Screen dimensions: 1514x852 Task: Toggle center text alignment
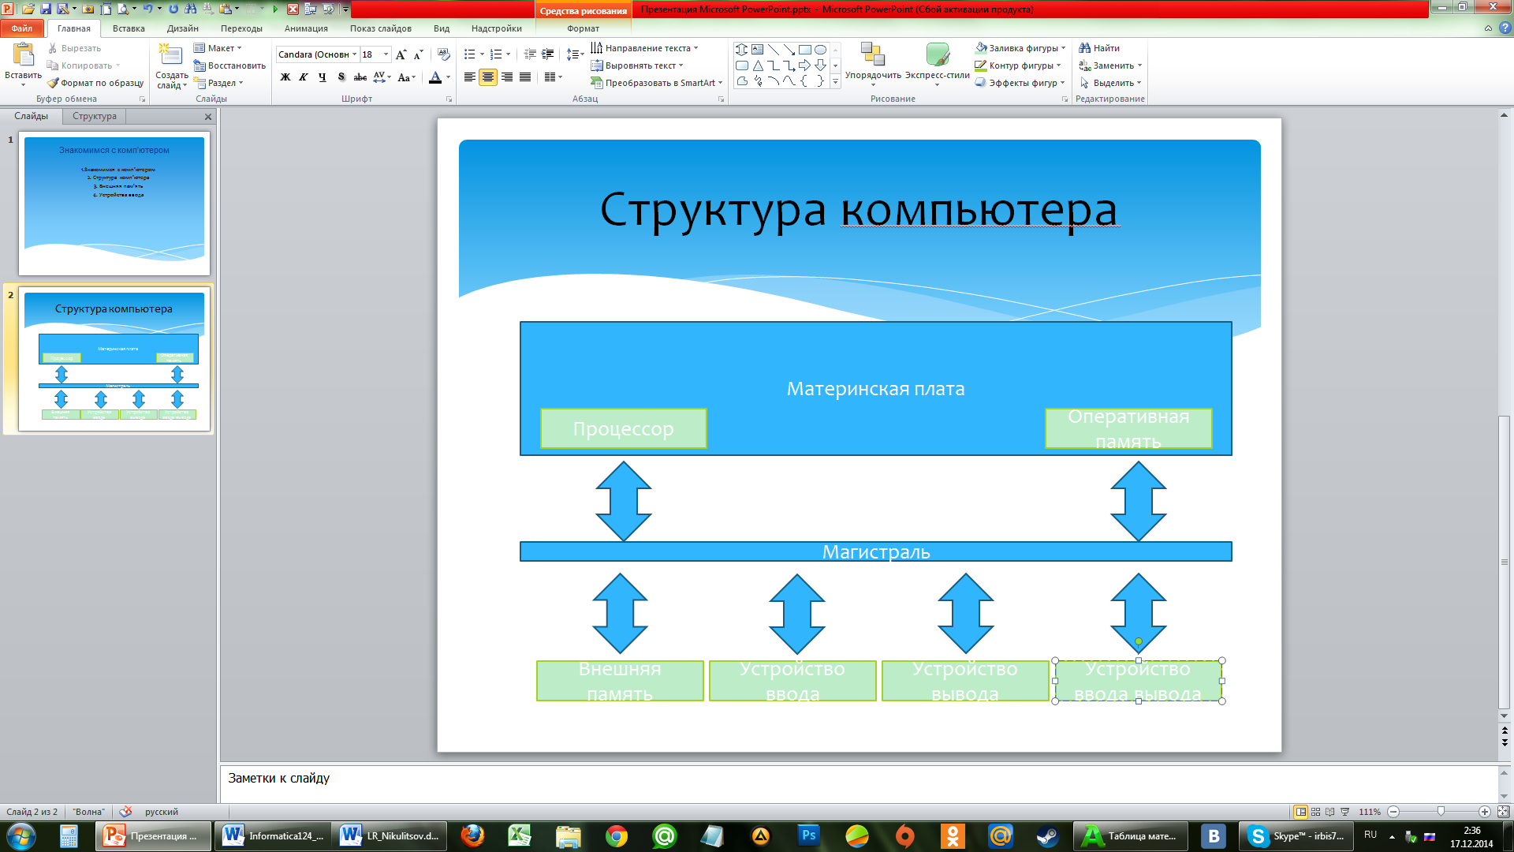(488, 77)
